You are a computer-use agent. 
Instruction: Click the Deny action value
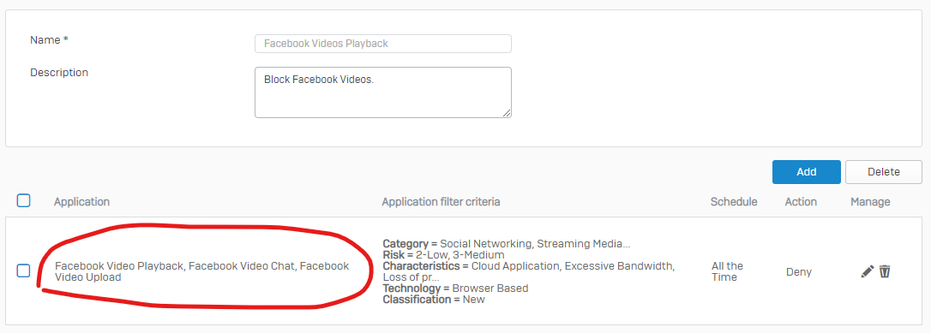coord(799,272)
